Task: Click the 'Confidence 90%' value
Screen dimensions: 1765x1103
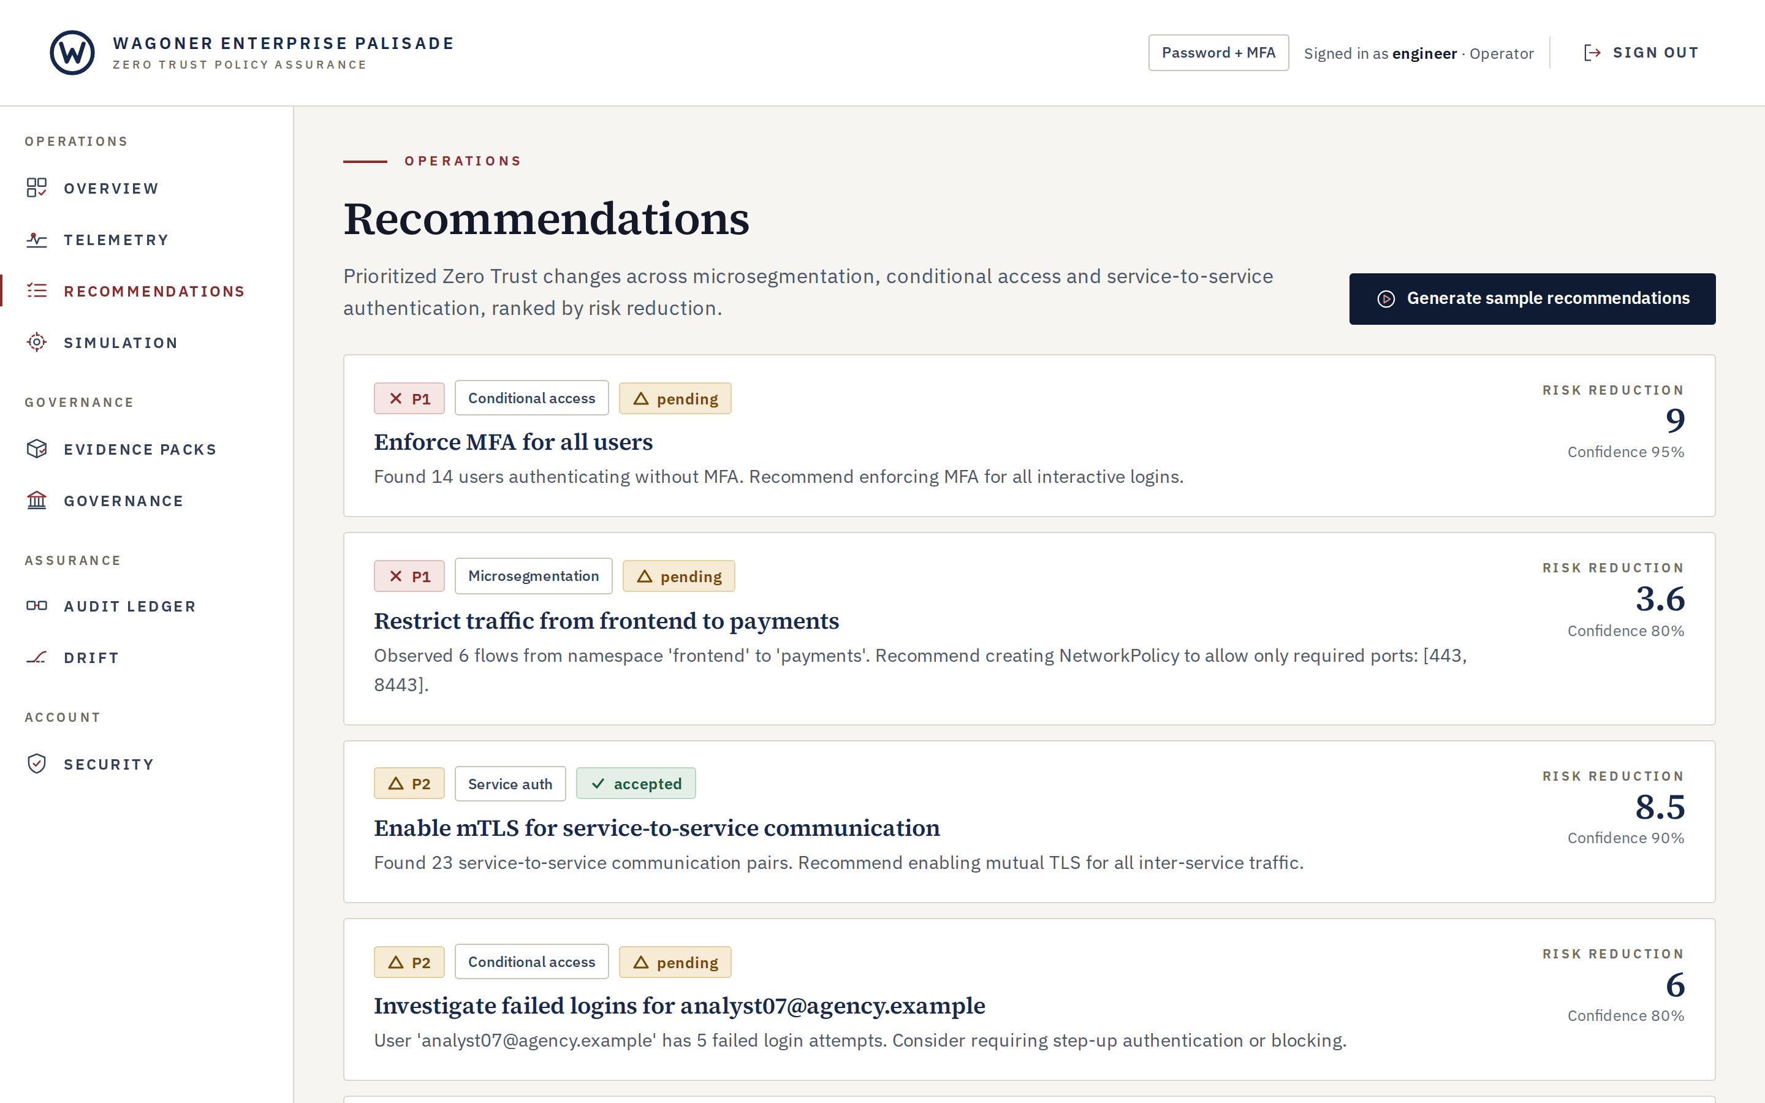Action: pyautogui.click(x=1626, y=838)
